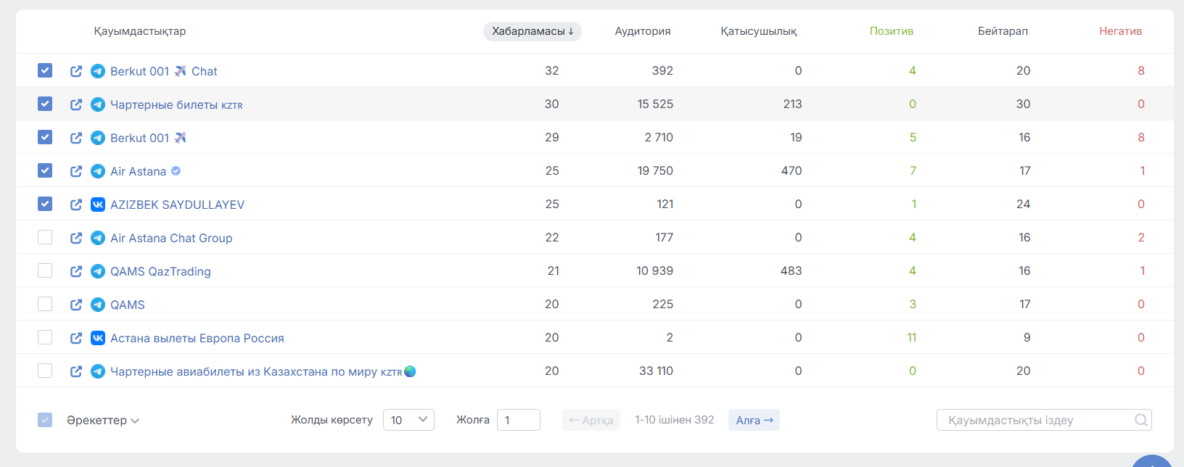The height and width of the screenshot is (467, 1184).
Task: Sort by the Хабарламасы column header
Action: pyautogui.click(x=532, y=31)
